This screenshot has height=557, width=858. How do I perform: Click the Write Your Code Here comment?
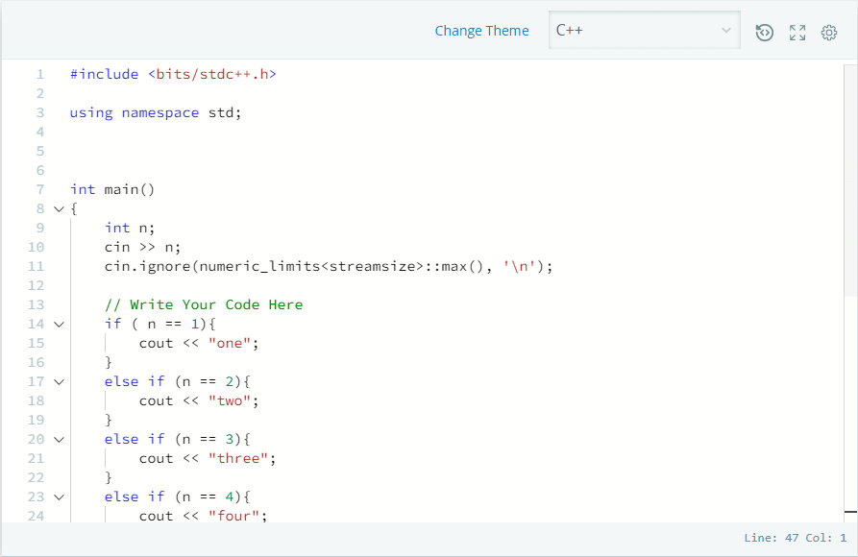(202, 304)
